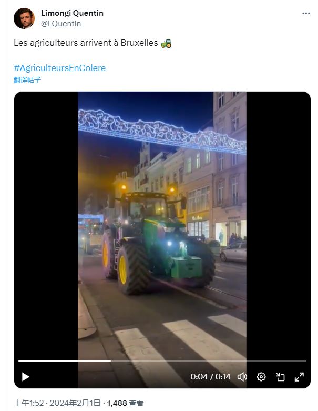The image size is (318, 411).
Task: Click the end of the video progress track
Action: point(305,361)
